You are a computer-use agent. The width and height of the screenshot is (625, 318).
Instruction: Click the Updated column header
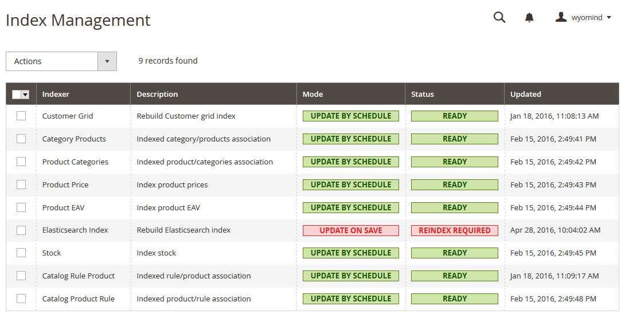[x=526, y=94]
